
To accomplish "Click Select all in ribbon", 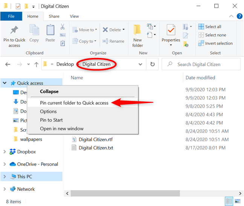I will pos(210,27).
